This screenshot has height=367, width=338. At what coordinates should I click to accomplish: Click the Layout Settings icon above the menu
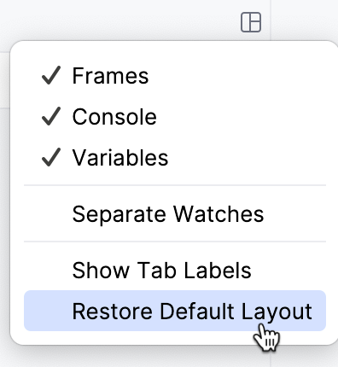point(251,22)
